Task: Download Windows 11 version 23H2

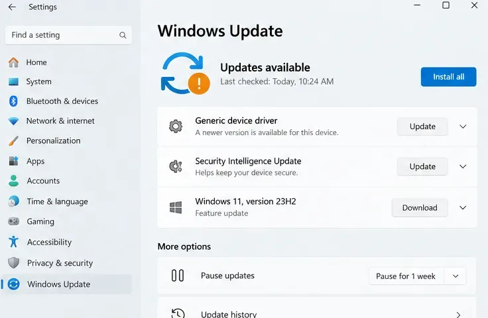Action: (420, 207)
